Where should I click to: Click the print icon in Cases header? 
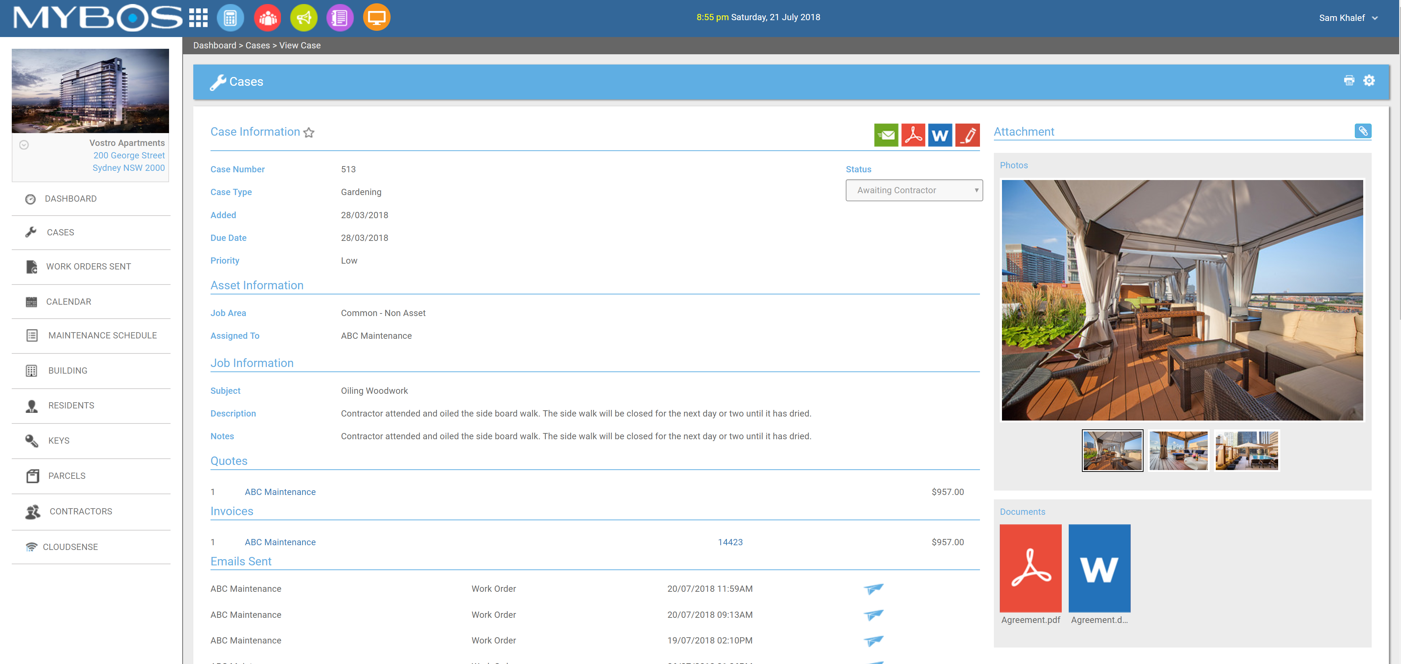pos(1349,81)
